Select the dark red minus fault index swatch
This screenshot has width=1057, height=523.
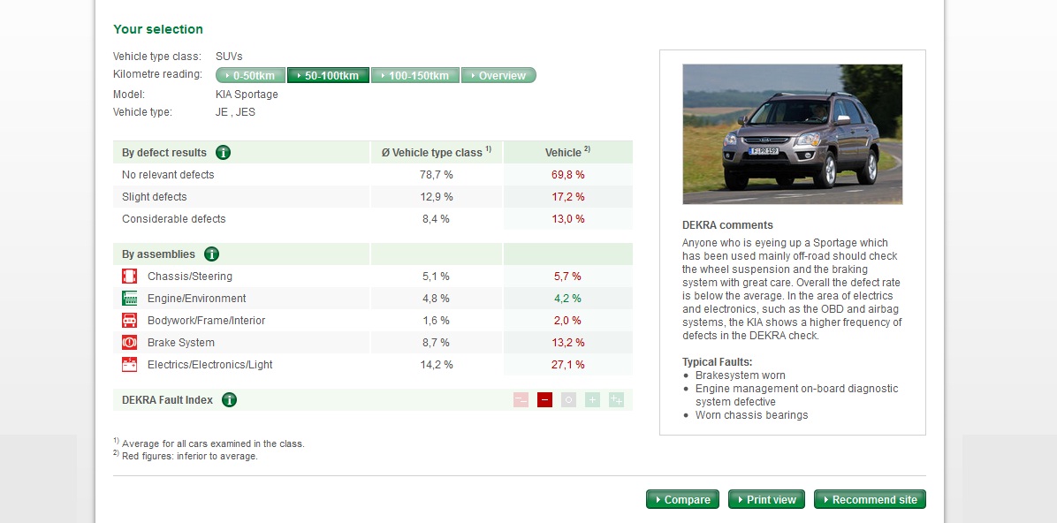(544, 399)
